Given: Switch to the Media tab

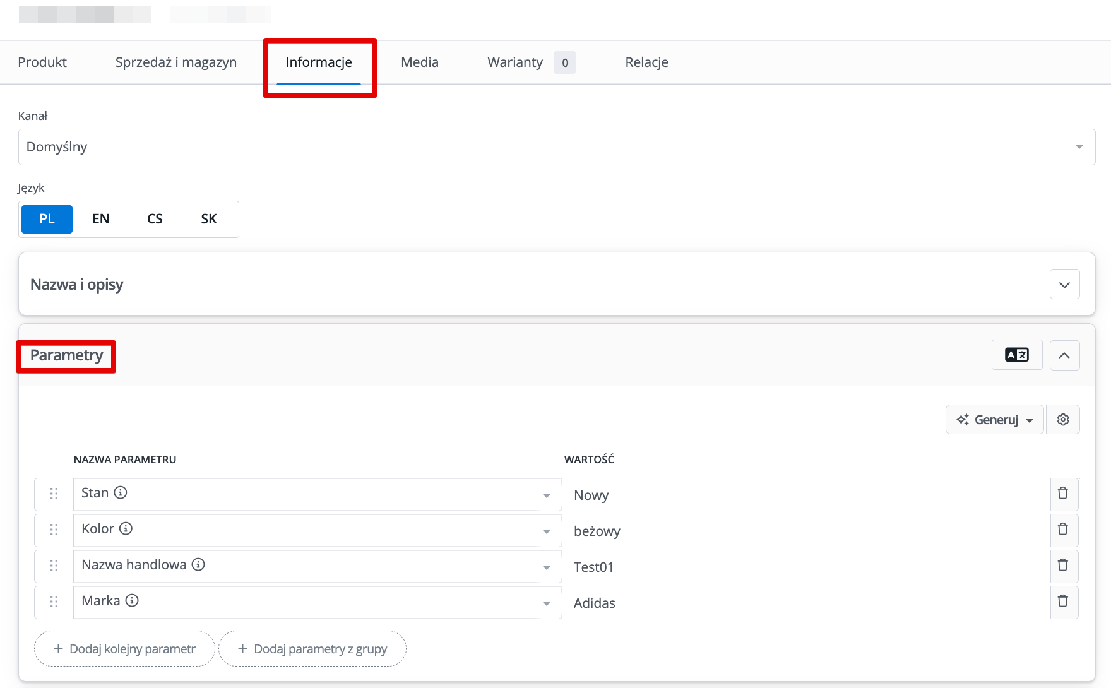Looking at the screenshot, I should click(419, 62).
